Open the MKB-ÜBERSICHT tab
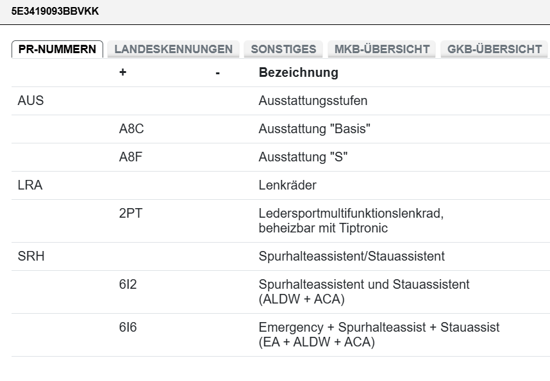Screen dimensions: 550x381 coord(381,49)
